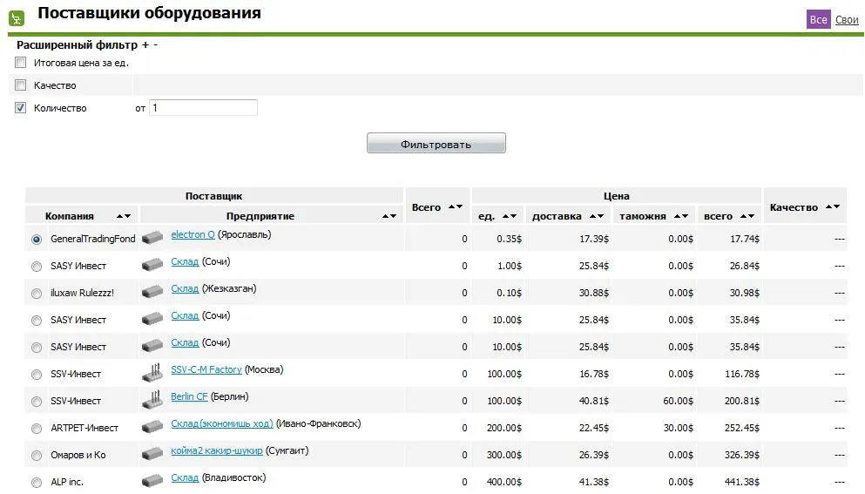Click warehouse icon next to electron Q
865x494 pixels.
(152, 238)
